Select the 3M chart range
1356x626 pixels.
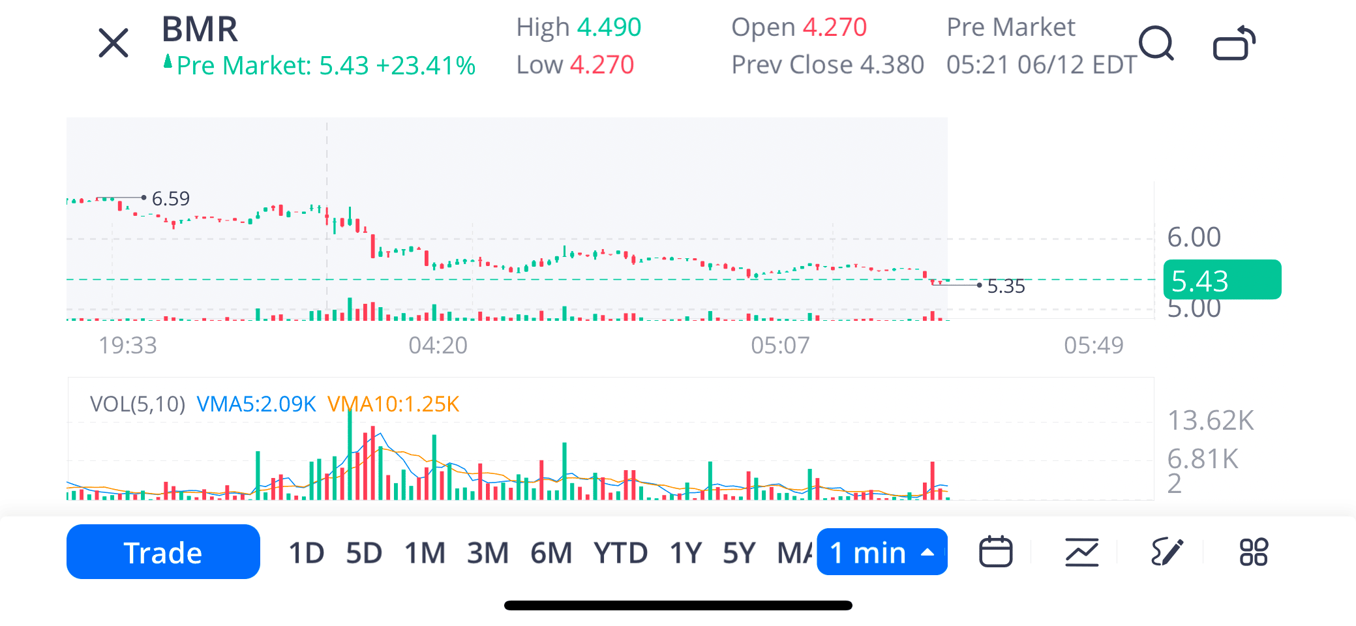click(487, 553)
